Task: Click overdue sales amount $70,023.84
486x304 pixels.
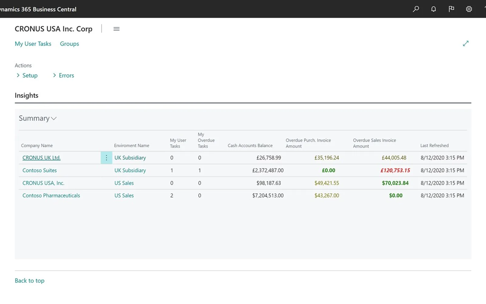Action: click(x=395, y=183)
